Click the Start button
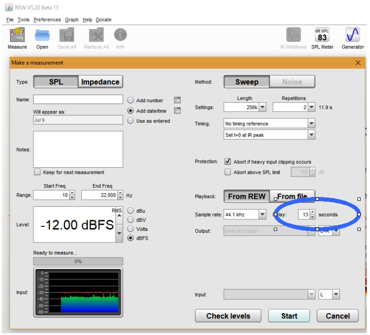Image resolution: width=370 pixels, height=335 pixels. pyautogui.click(x=289, y=316)
